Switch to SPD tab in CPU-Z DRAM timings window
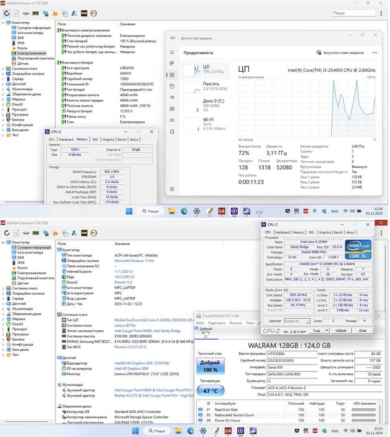 (x=95, y=139)
